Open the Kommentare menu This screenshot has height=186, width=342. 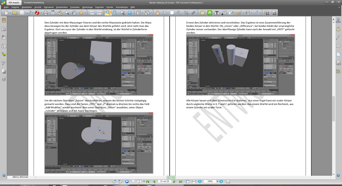coord(62,7)
